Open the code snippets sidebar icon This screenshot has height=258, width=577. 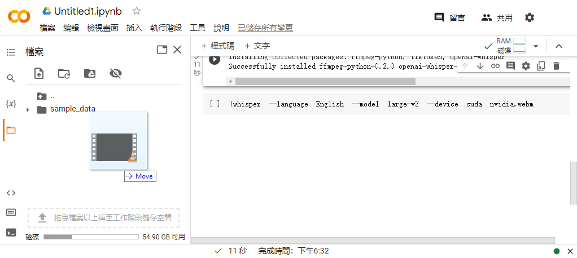pyautogui.click(x=11, y=193)
